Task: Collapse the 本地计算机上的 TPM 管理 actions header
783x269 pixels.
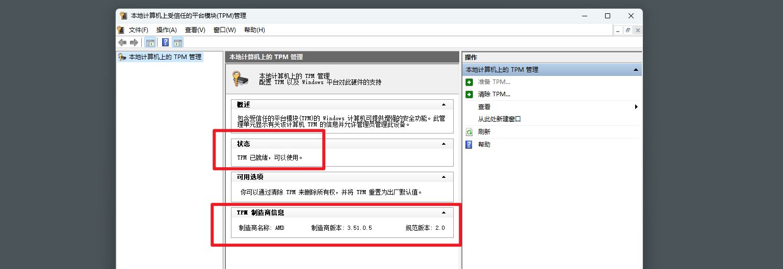Action: [x=635, y=70]
